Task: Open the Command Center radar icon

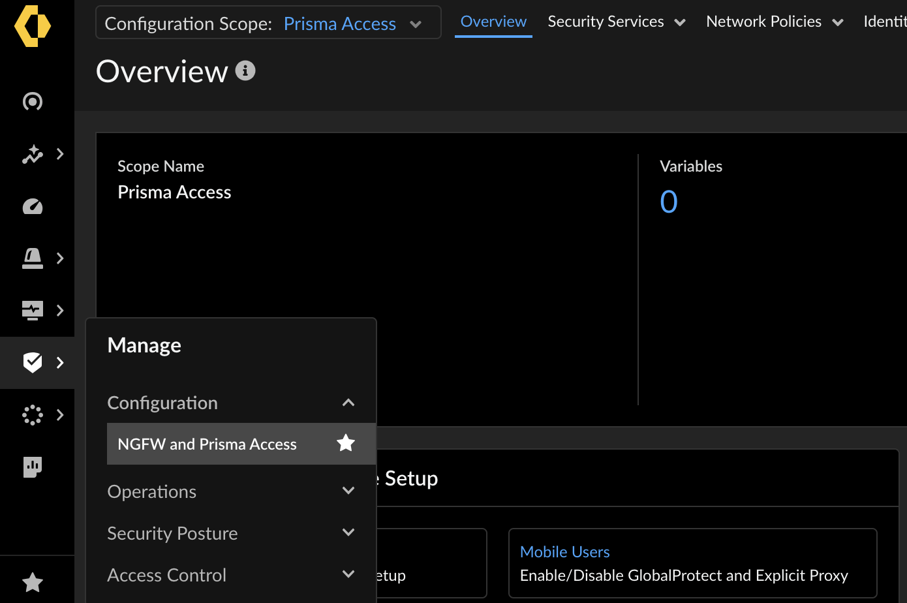Action: (33, 102)
